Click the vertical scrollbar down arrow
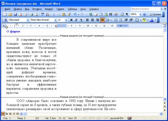The width and height of the screenshot is (168, 121). click(165, 99)
